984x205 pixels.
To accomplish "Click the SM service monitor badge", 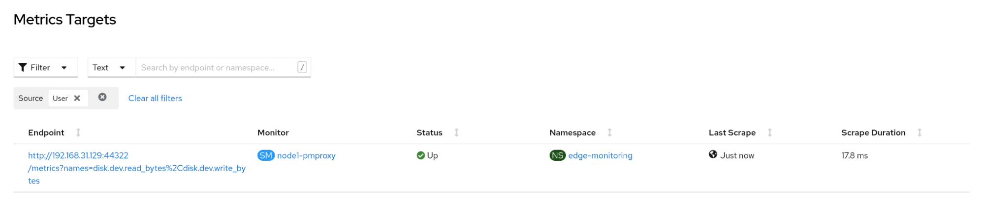I will pyautogui.click(x=266, y=155).
